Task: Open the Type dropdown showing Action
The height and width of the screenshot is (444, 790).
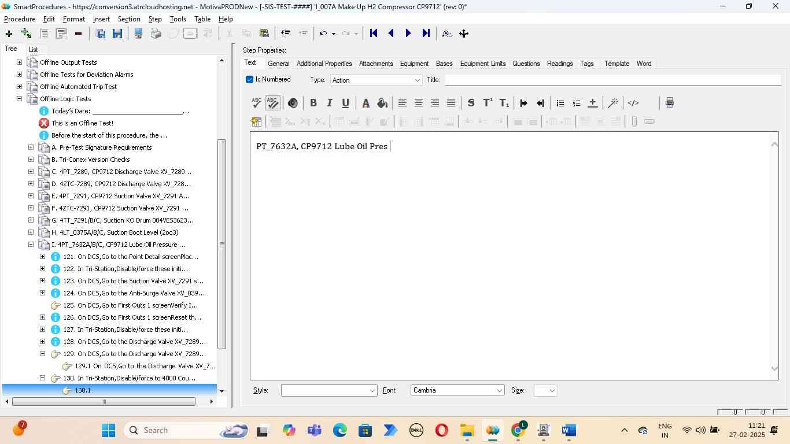Action: click(376, 80)
